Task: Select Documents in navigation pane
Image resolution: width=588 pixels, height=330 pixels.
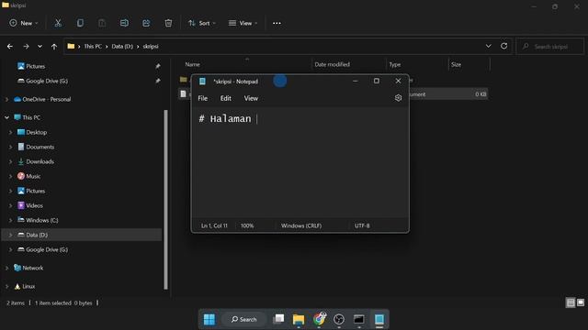Action: [x=40, y=147]
